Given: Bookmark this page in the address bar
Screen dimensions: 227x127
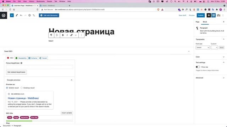Looking at the screenshot, I should click(x=38, y=10).
